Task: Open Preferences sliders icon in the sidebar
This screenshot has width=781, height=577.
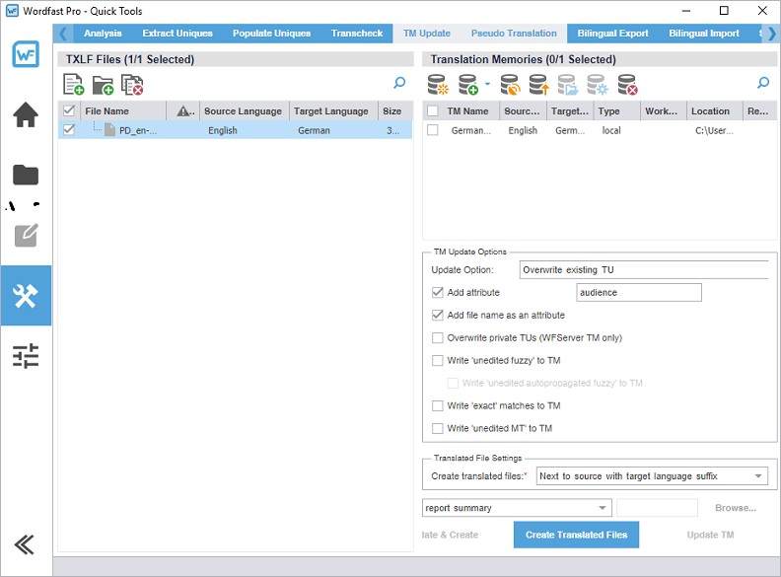Action: [x=26, y=356]
